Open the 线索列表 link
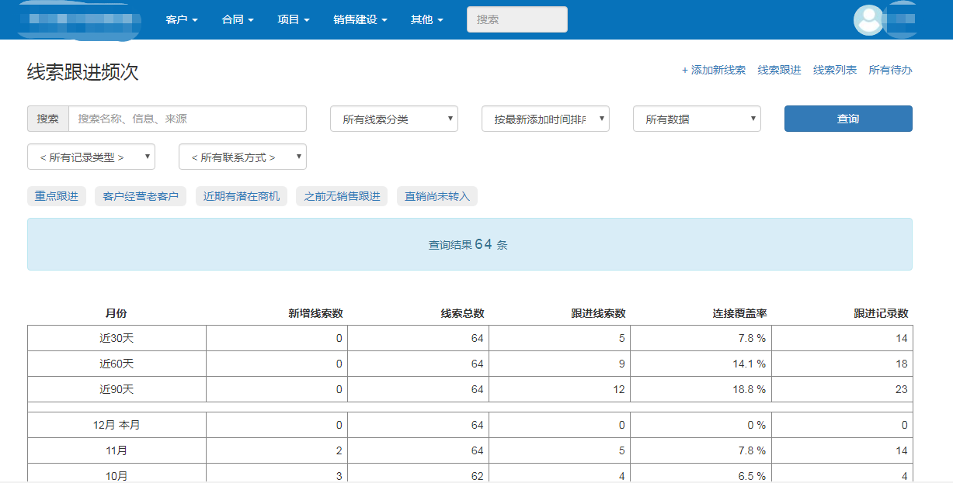The image size is (953, 483). [x=835, y=70]
